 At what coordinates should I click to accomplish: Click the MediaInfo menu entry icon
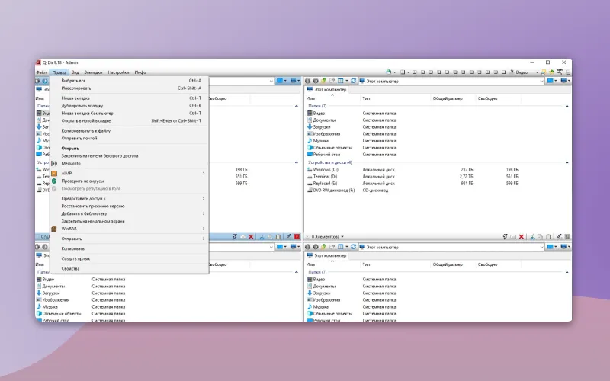[54, 162]
